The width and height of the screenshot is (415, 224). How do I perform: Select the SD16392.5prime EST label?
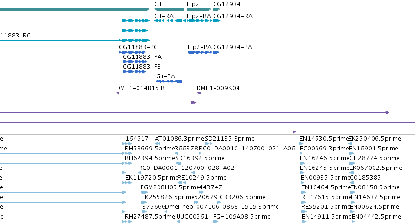pos(200,158)
